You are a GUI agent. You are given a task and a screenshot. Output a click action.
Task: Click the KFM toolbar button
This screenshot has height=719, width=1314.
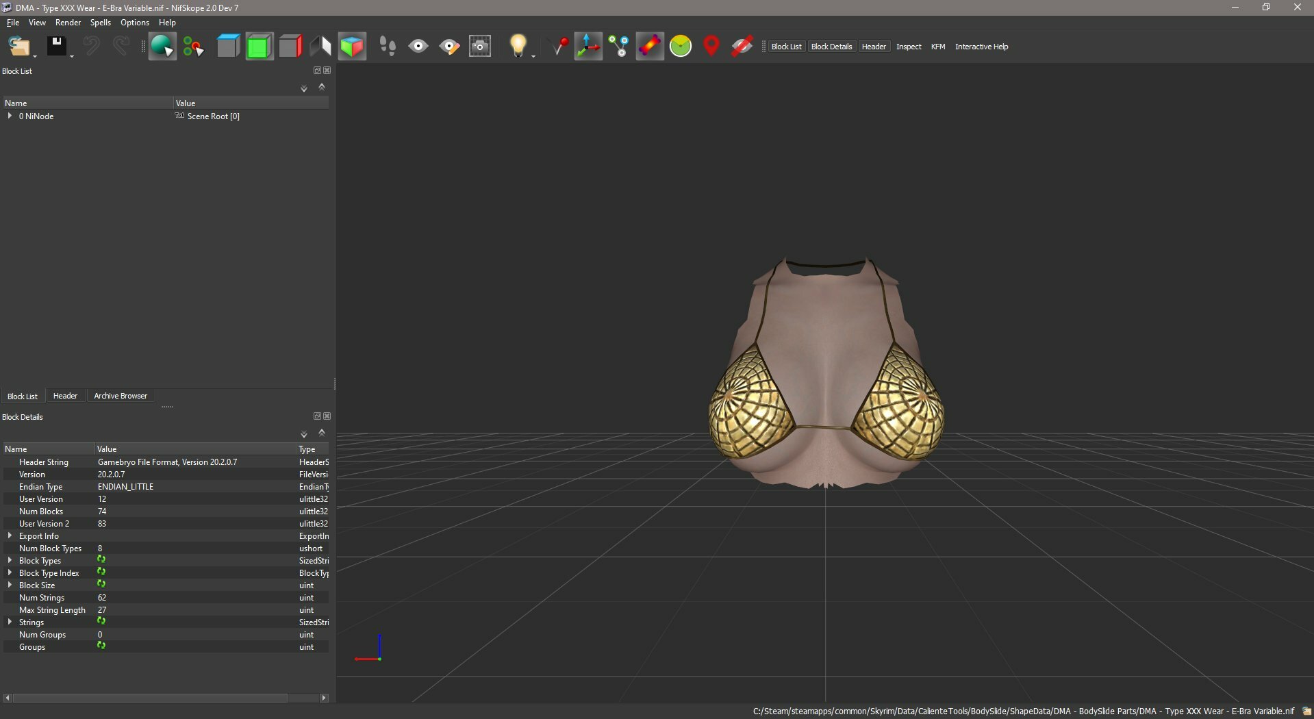coord(938,47)
